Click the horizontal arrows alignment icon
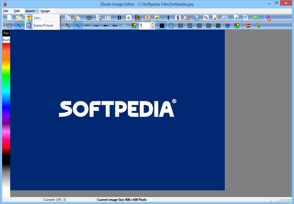 [89, 18]
